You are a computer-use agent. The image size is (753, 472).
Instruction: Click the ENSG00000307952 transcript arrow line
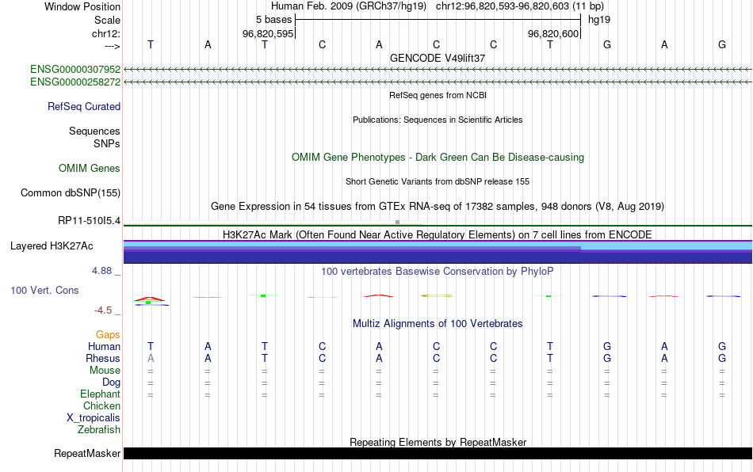pyautogui.click(x=438, y=70)
